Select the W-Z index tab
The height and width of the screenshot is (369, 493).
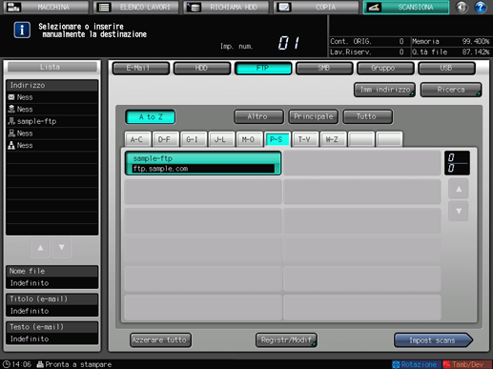(x=334, y=139)
